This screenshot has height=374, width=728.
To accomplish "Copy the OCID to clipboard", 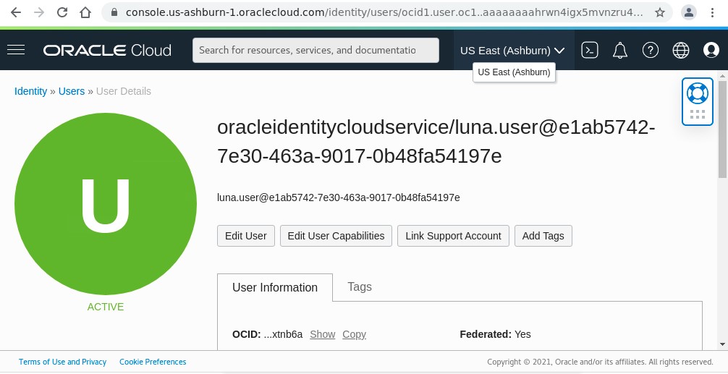I will click(x=355, y=334).
